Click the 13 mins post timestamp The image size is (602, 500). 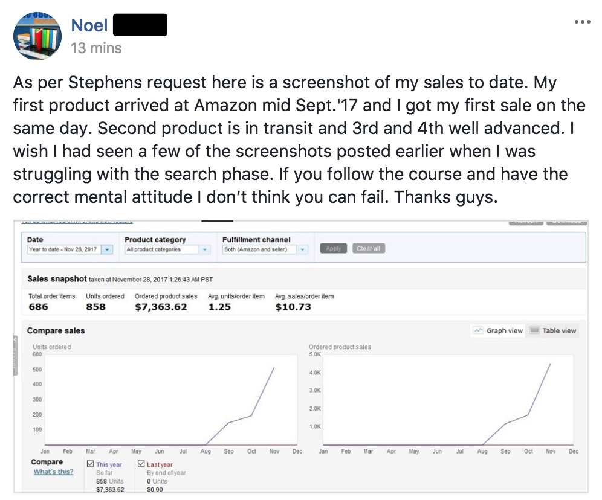click(x=96, y=48)
